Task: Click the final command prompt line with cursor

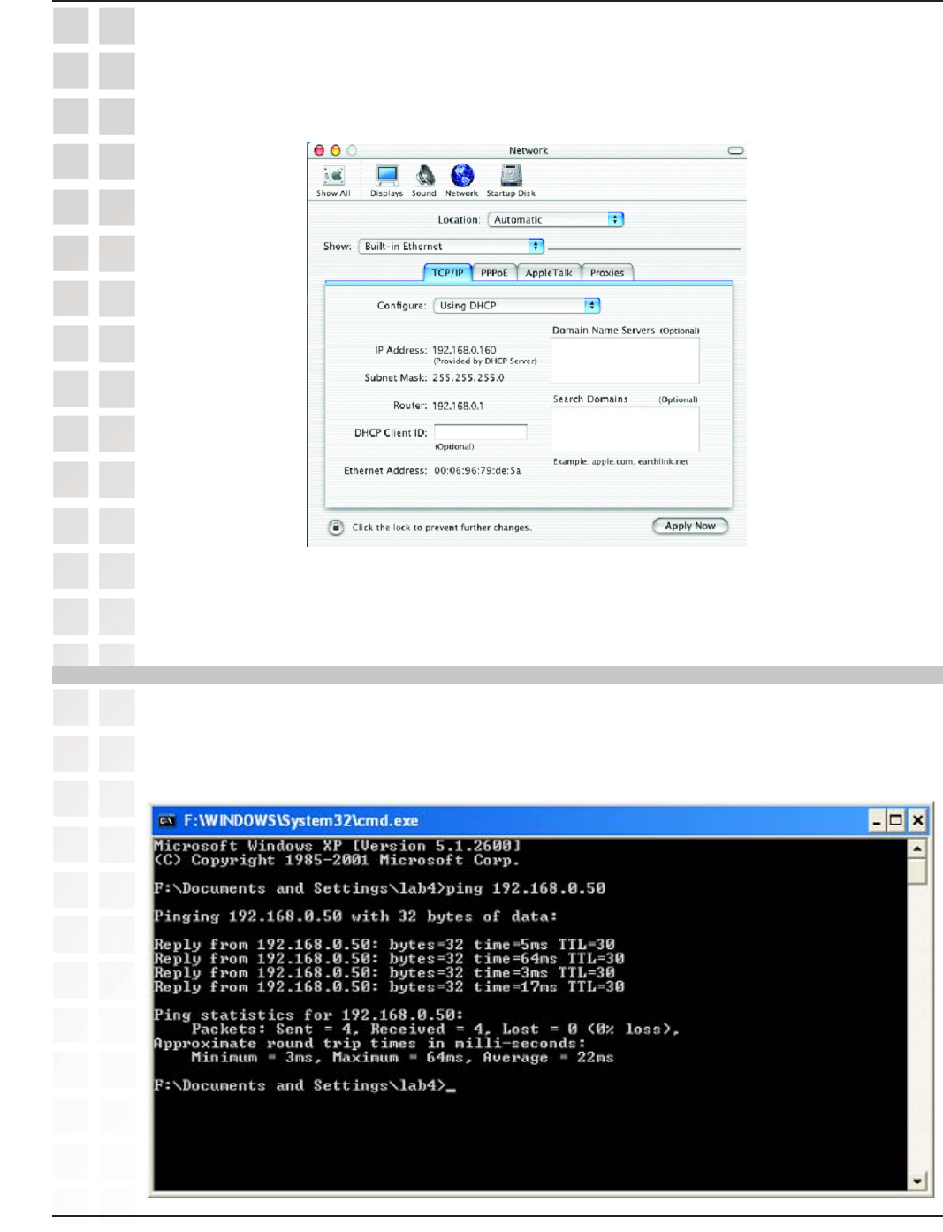Action: coord(305,1086)
